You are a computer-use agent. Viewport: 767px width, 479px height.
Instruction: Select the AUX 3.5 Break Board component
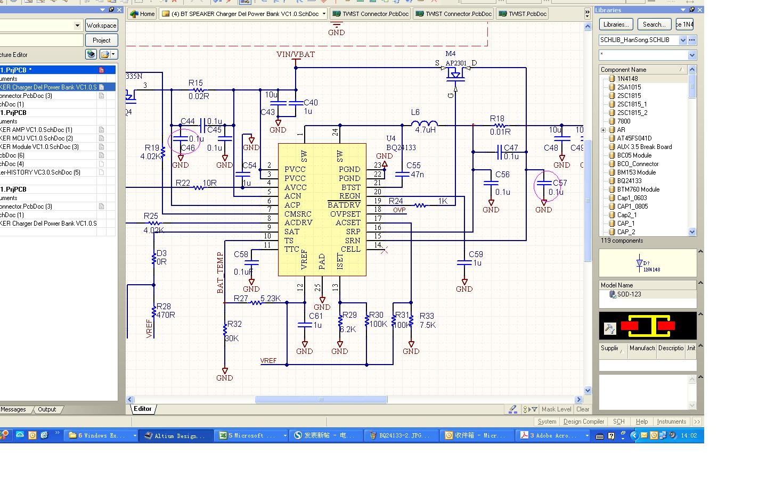tap(644, 147)
